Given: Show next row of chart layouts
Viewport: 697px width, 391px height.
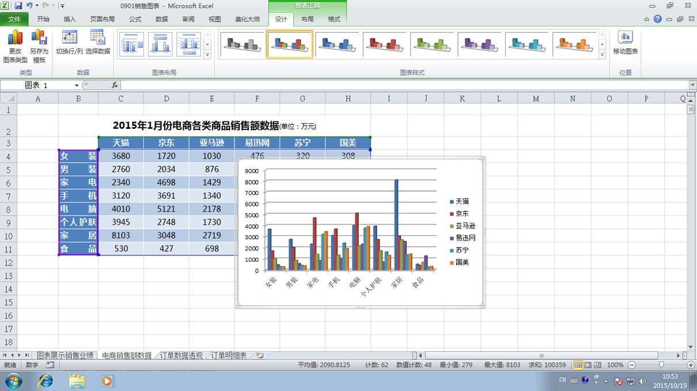Looking at the screenshot, I should pyautogui.click(x=207, y=44).
